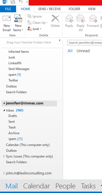
Task: Click the Reply All icon
Action: tap(81, 19)
